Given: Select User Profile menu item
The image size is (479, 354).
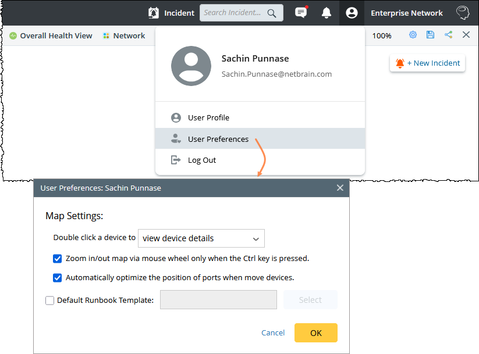Looking at the screenshot, I should tap(208, 117).
